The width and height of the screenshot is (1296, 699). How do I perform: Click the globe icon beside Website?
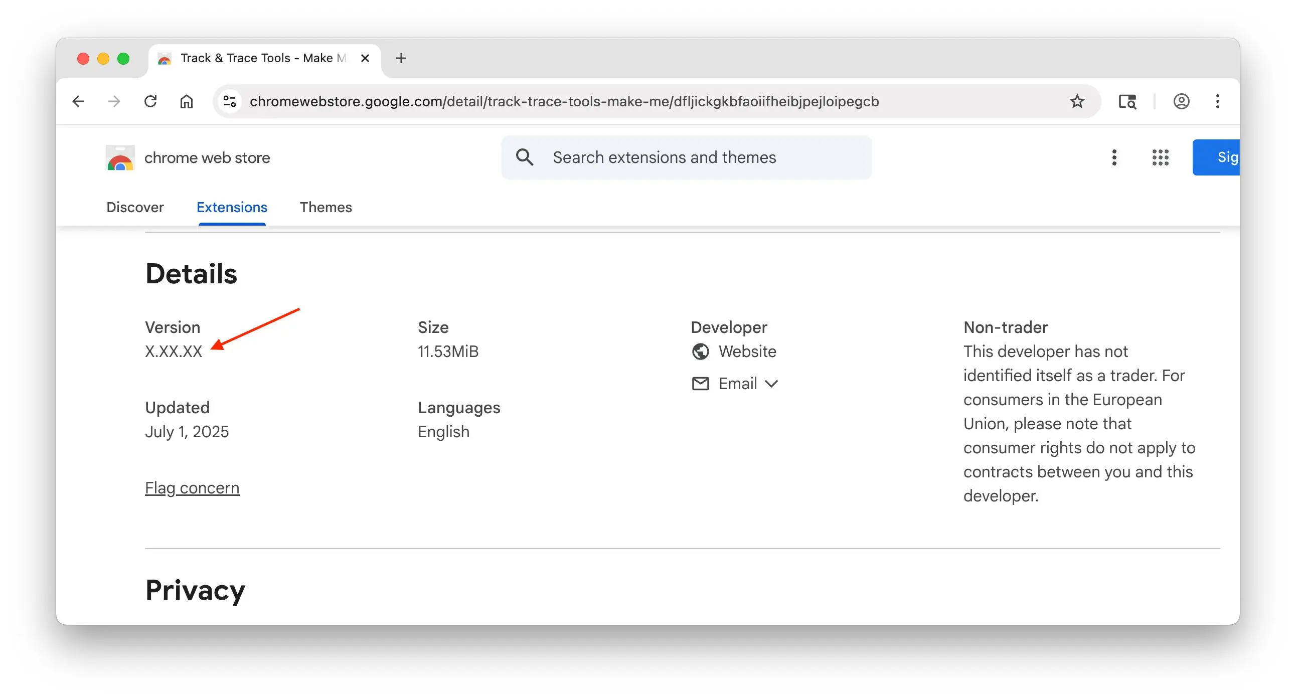700,352
